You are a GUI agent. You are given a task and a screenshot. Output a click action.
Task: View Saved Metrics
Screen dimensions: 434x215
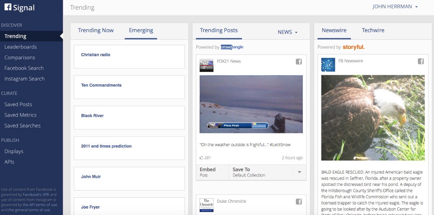click(x=20, y=115)
